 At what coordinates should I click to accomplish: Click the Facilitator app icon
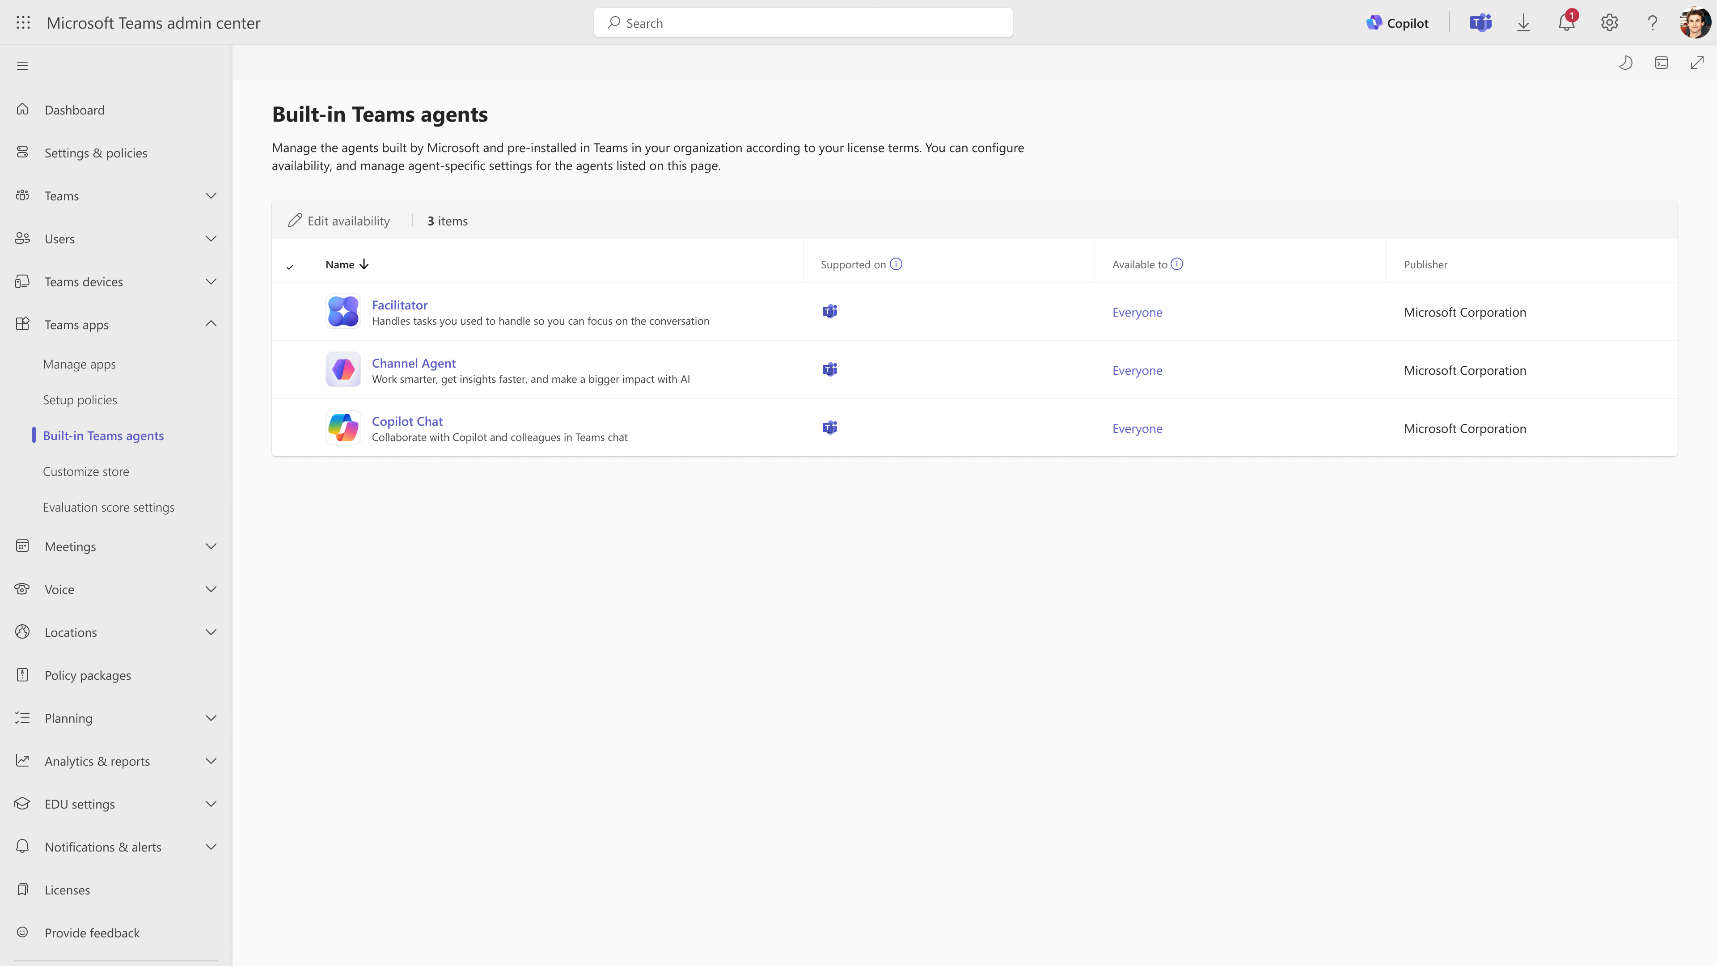click(343, 311)
